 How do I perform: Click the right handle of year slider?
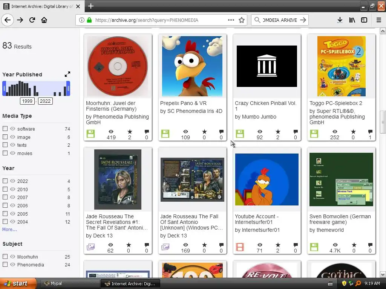[68, 88]
